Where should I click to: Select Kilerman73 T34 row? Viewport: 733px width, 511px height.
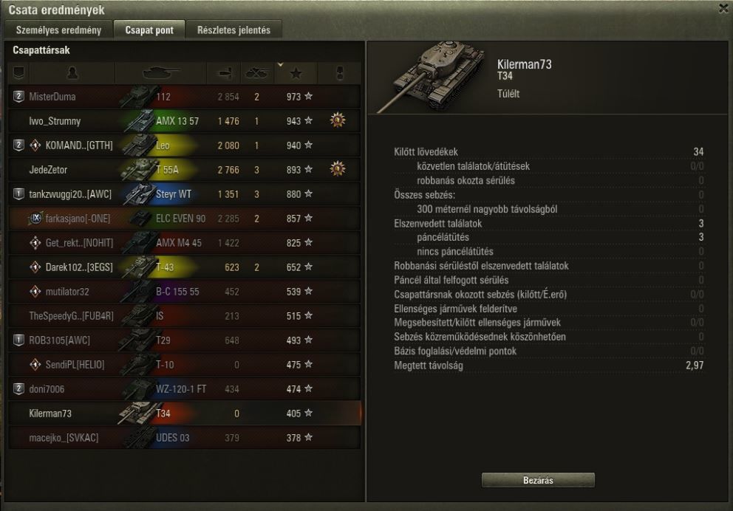185,414
